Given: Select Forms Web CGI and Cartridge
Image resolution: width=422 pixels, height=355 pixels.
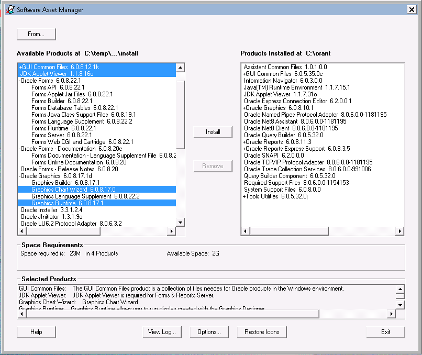Looking at the screenshot, I should [82, 142].
